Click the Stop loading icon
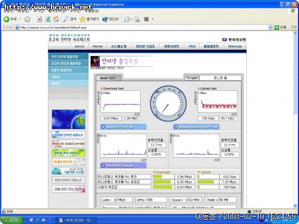 (39, 19)
